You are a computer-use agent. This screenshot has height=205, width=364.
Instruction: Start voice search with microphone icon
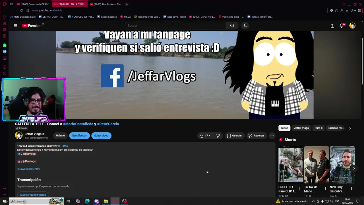tap(245, 26)
